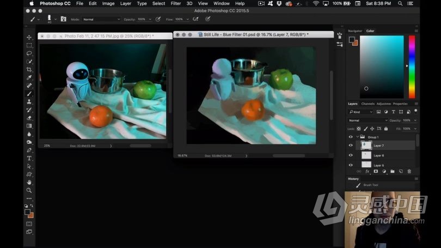This screenshot has width=441, height=248.
Task: Pick a hue from the vertical spectrum bar
Action: click(x=412, y=67)
